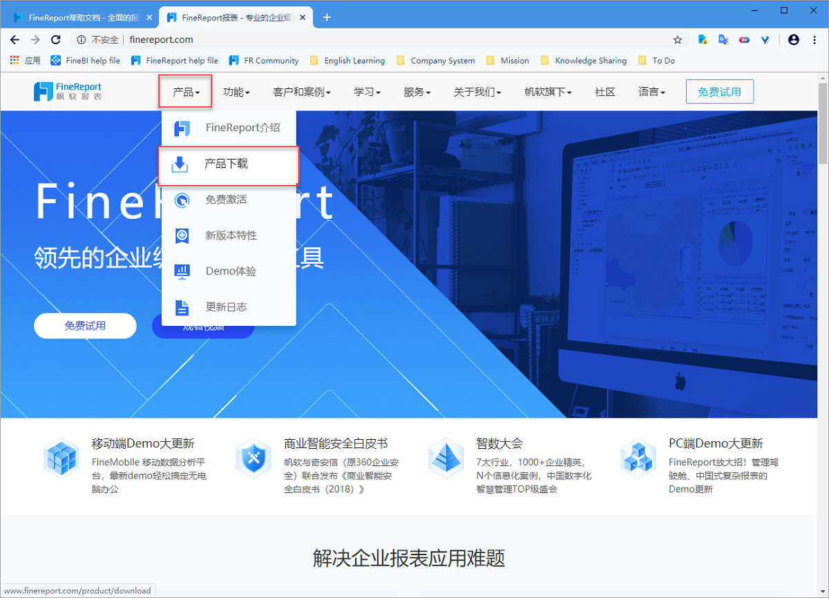The width and height of the screenshot is (829, 598).
Task: Click the monitor icon beside Demo体验
Action: pyautogui.click(x=182, y=271)
